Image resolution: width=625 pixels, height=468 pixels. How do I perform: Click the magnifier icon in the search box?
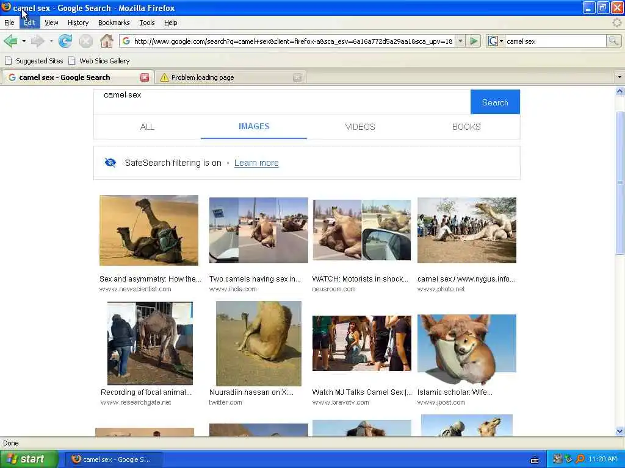613,41
